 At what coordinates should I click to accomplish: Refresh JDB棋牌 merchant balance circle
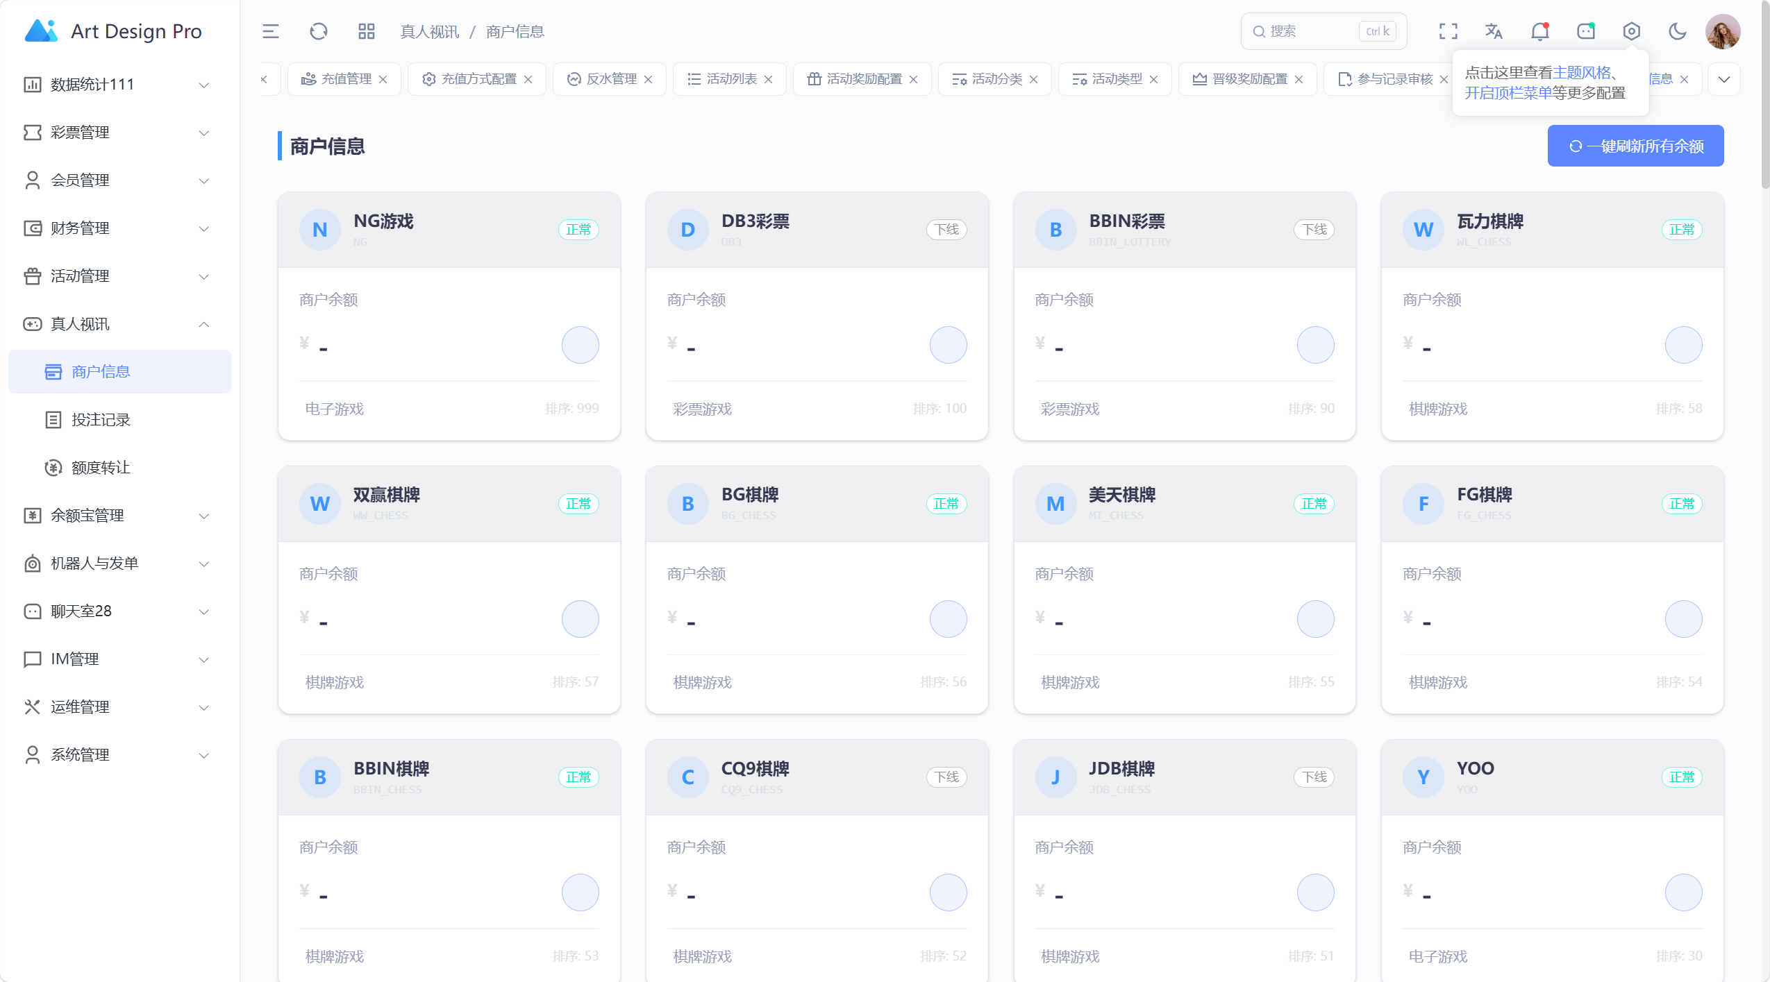(x=1315, y=892)
